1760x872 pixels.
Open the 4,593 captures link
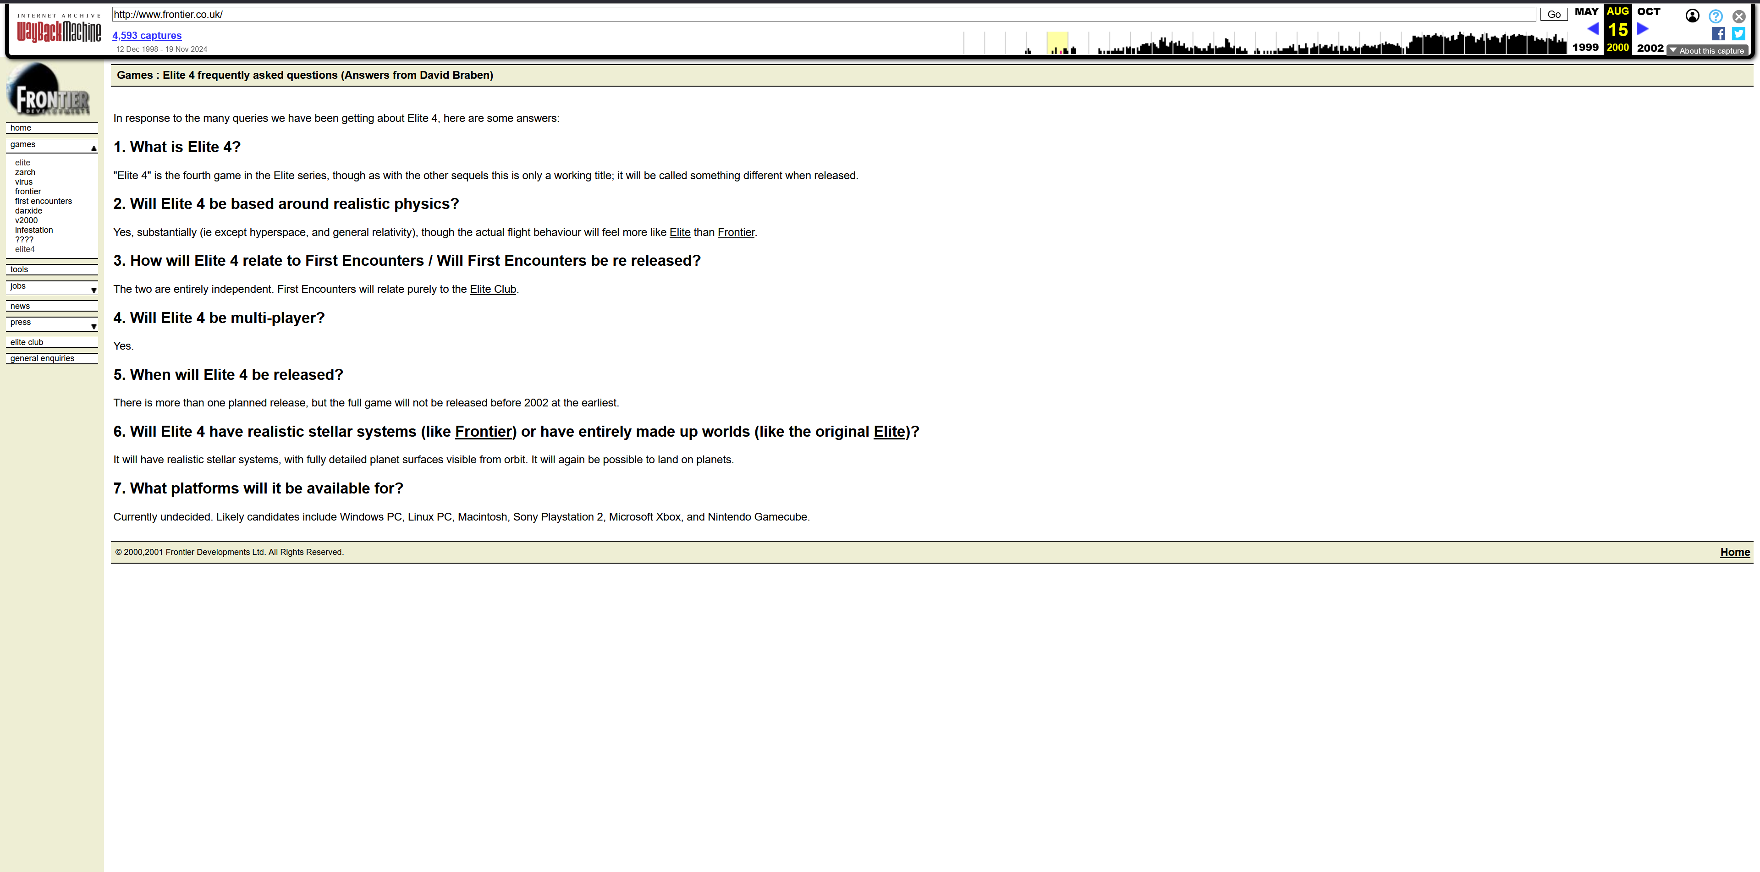[x=147, y=35]
